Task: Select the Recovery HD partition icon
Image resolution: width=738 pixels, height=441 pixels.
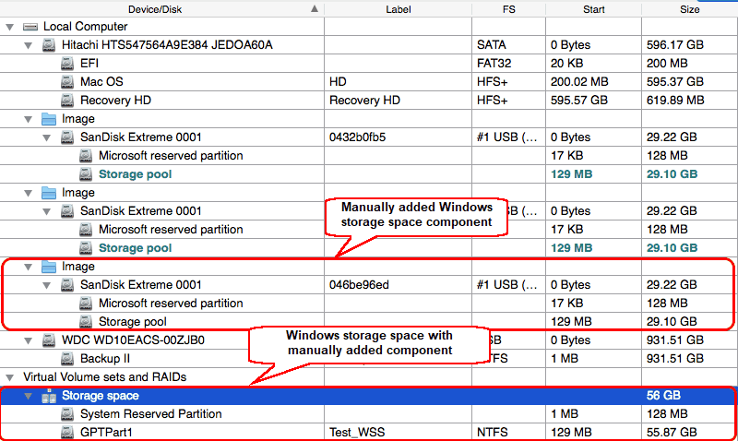Action: point(67,101)
